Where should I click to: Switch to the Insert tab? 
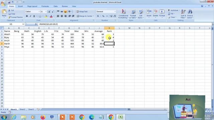tap(20, 6)
